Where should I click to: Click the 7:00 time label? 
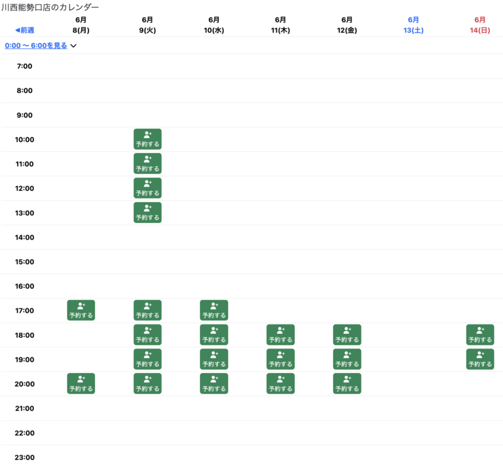coord(25,66)
